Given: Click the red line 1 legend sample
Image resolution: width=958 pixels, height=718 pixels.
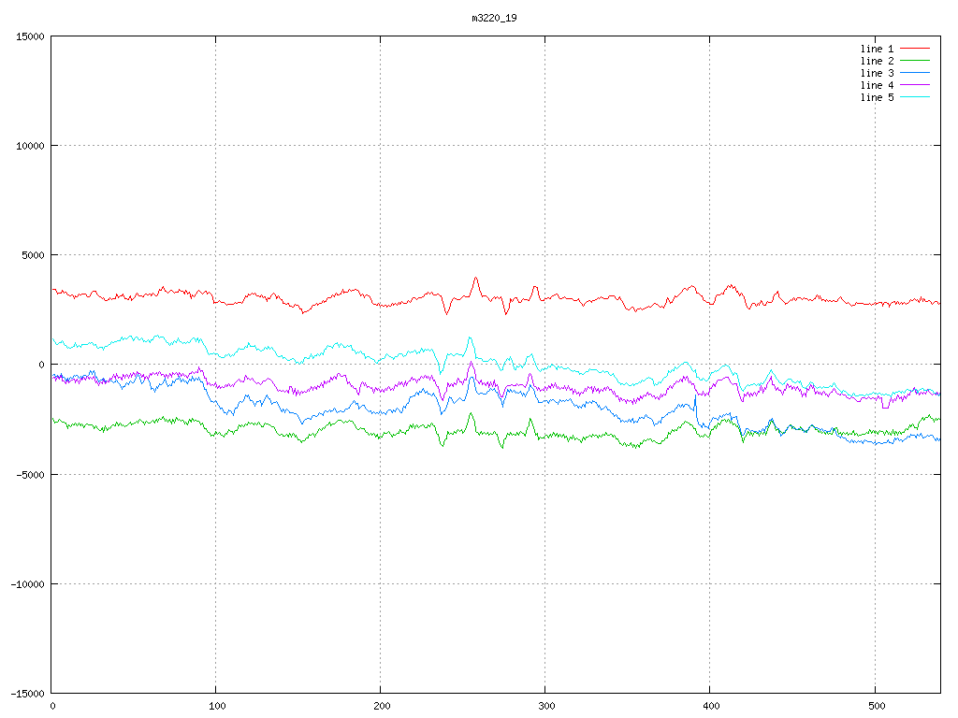Looking at the screenshot, I should coord(915,49).
